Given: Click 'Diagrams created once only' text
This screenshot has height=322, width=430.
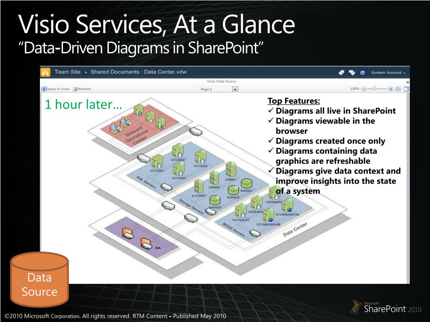Looking at the screenshot, I should coord(330,141).
